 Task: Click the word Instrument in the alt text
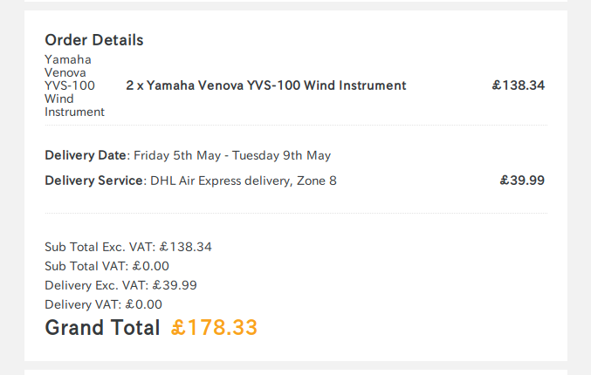[x=74, y=112]
